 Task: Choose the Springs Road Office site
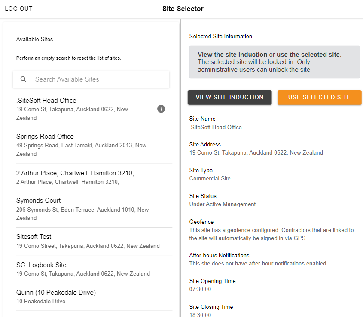(x=86, y=145)
